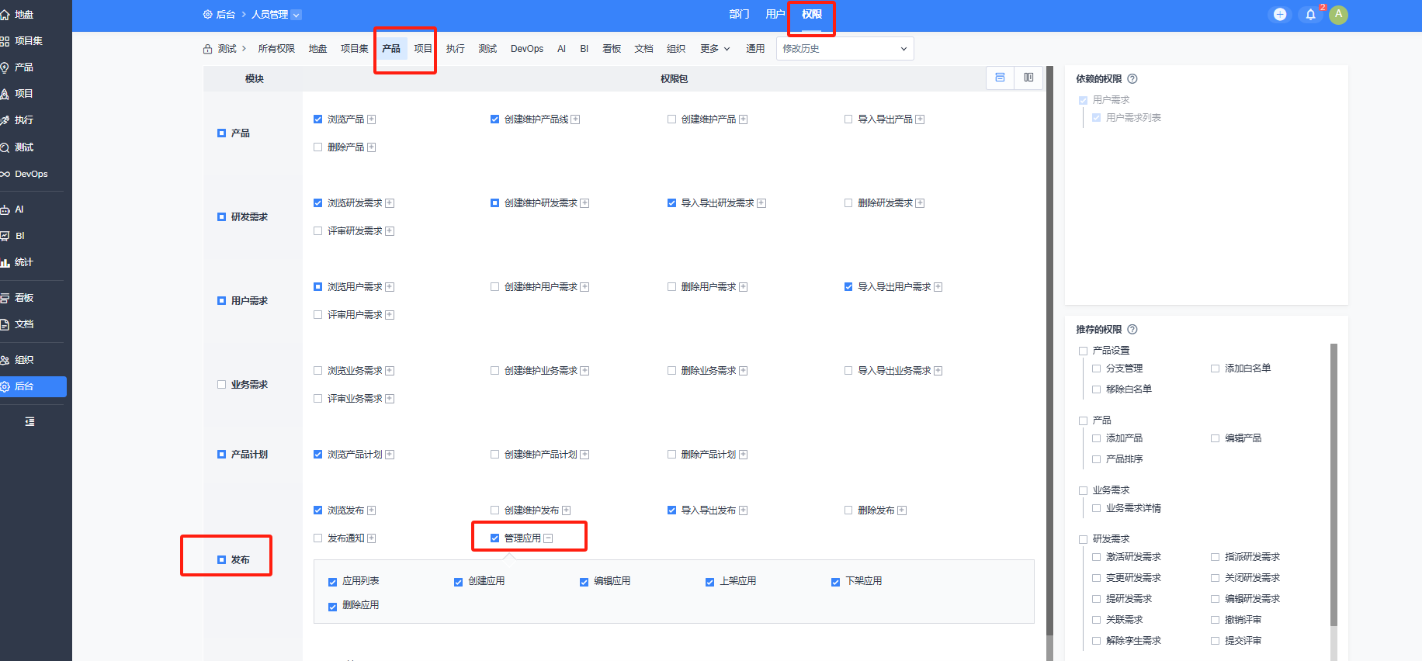The image size is (1422, 661).
Task: Open the user avatar A
Action: [x=1338, y=14]
